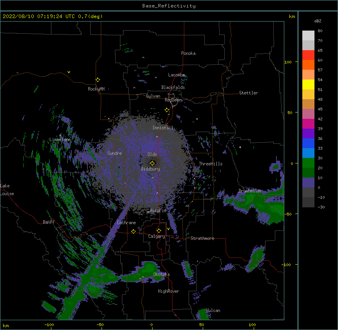The image size is (338, 330).
Task: Click the 45 value on the dBZ legend
Action: (320, 109)
